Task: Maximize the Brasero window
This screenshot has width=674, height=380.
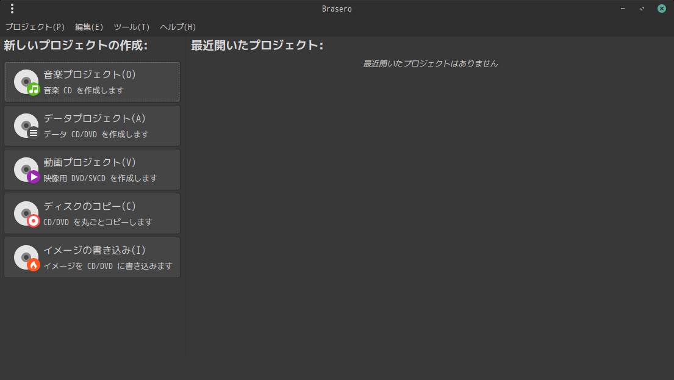Action: 642,9
